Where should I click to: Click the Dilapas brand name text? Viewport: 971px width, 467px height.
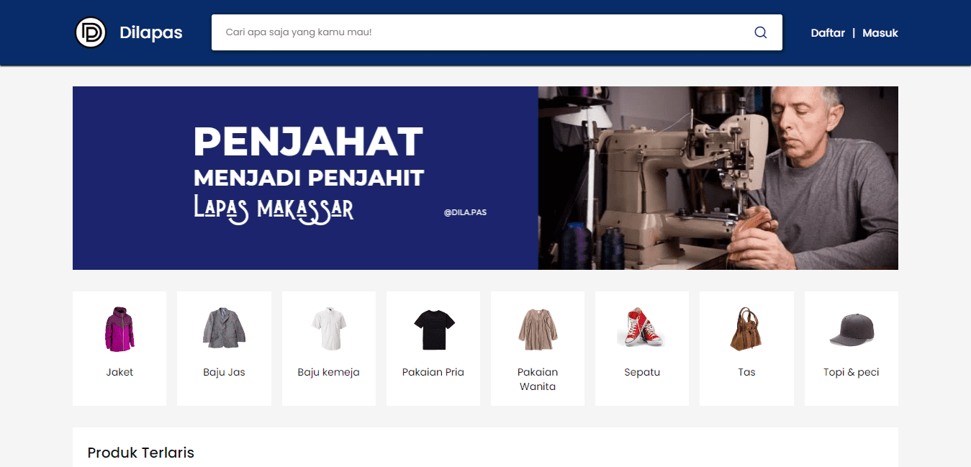pyautogui.click(x=151, y=33)
